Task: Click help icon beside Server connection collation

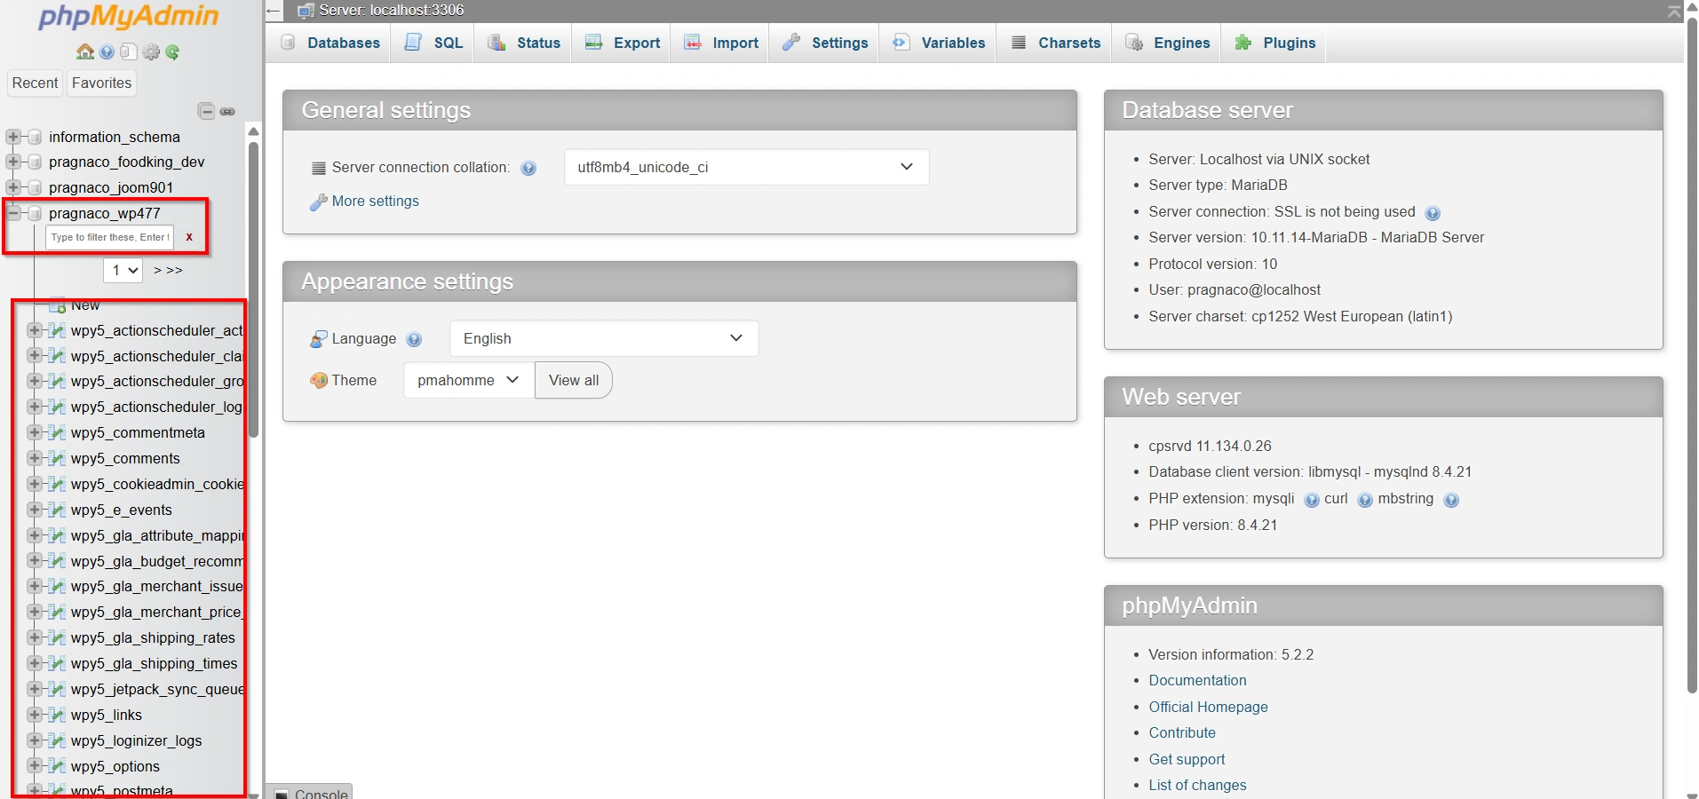Action: pos(528,168)
